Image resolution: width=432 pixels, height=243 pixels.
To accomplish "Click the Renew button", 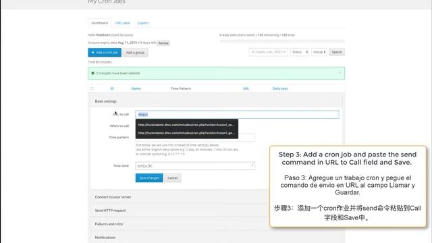I will pyautogui.click(x=163, y=43).
